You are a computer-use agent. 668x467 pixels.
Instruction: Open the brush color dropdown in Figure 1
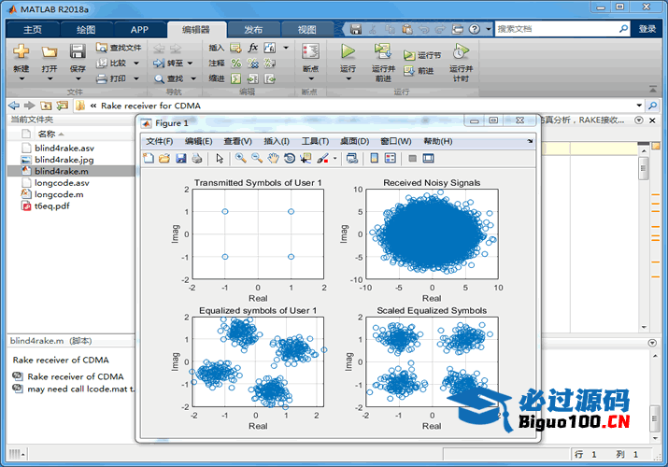click(x=334, y=159)
